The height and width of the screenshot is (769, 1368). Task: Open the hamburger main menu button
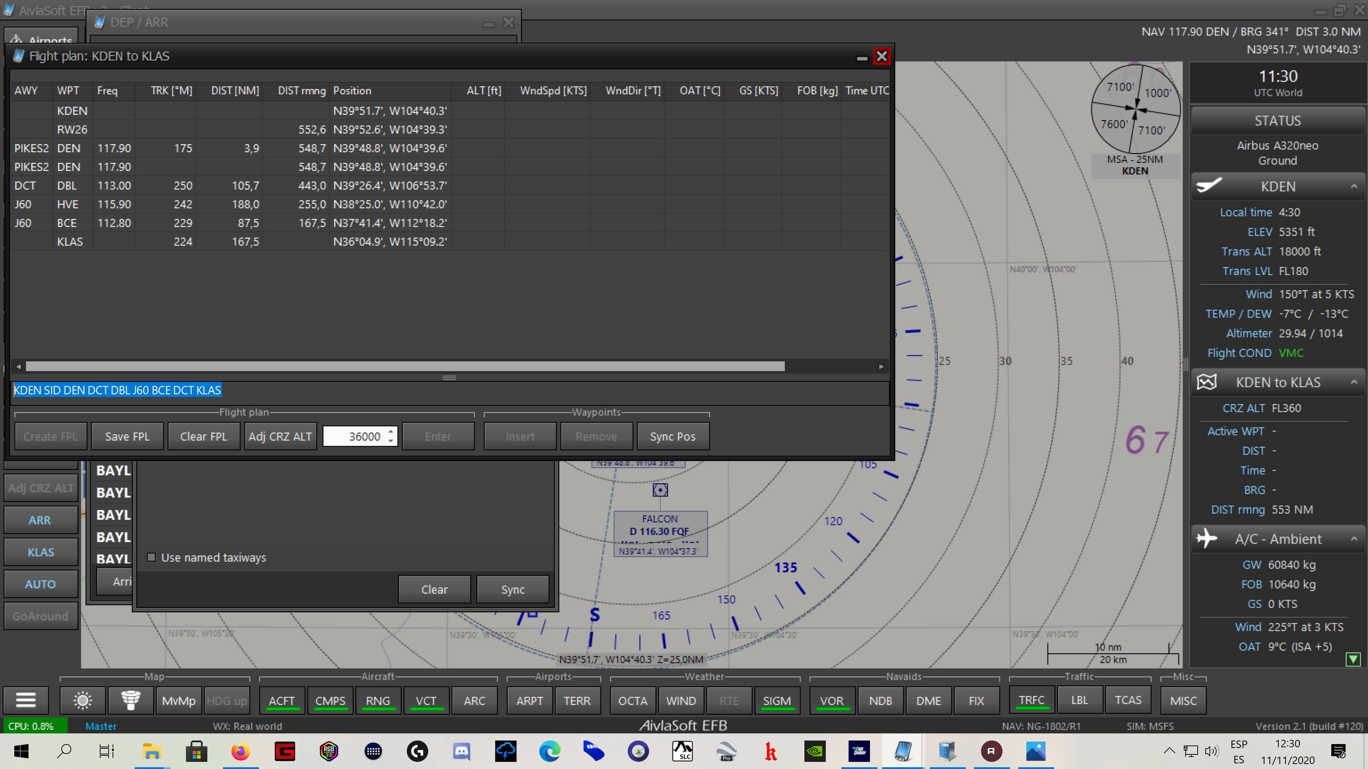(x=26, y=701)
